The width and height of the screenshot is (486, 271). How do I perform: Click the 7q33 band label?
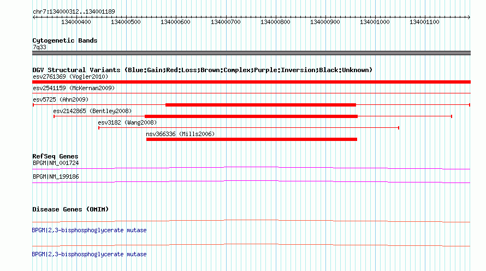[39, 47]
